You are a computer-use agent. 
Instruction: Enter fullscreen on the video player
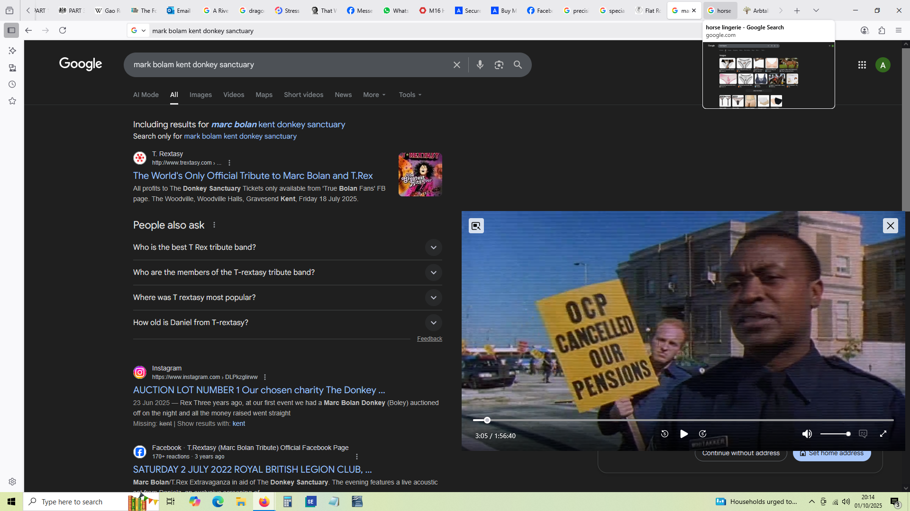(883, 434)
